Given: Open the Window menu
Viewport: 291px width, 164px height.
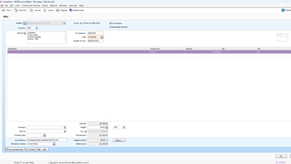Looking at the screenshot, I should 63,5.
